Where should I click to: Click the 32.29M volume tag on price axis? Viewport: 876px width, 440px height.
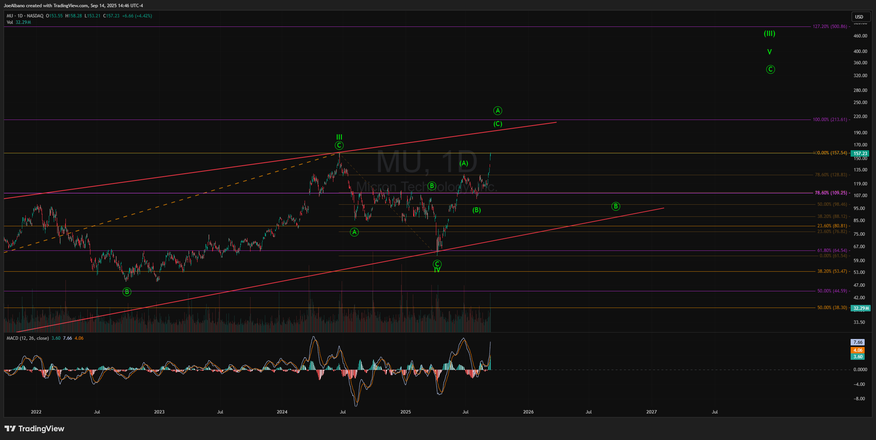point(860,308)
